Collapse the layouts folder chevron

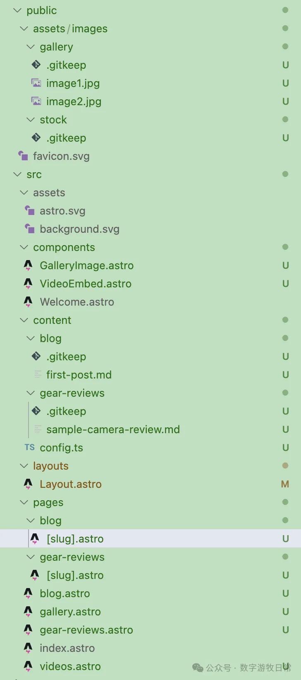(x=24, y=465)
